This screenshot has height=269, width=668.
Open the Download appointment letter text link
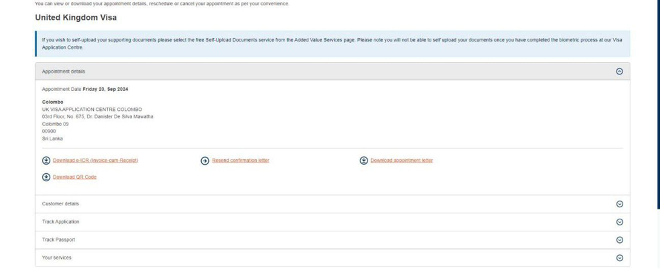coord(402,161)
